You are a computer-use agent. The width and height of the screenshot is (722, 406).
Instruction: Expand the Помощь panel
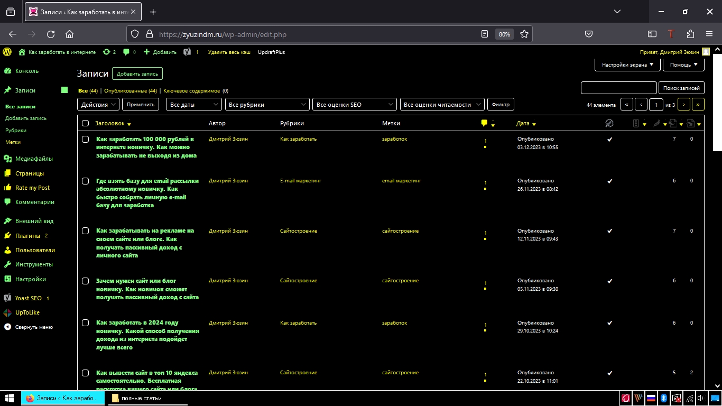click(x=683, y=64)
